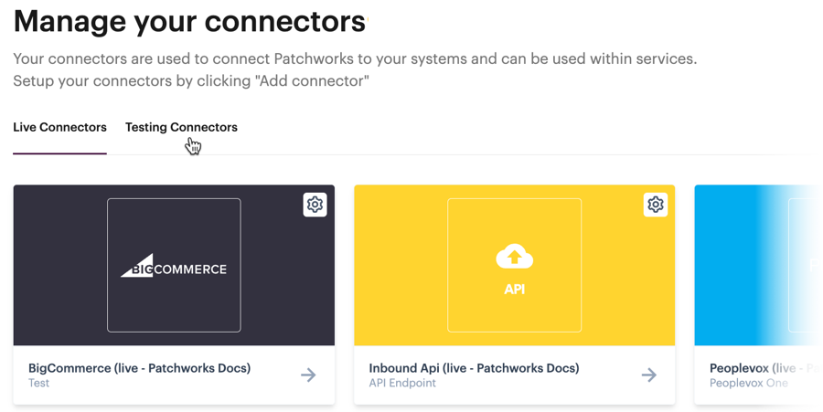
Task: Click the BigCommerce logo
Action: pos(174,267)
